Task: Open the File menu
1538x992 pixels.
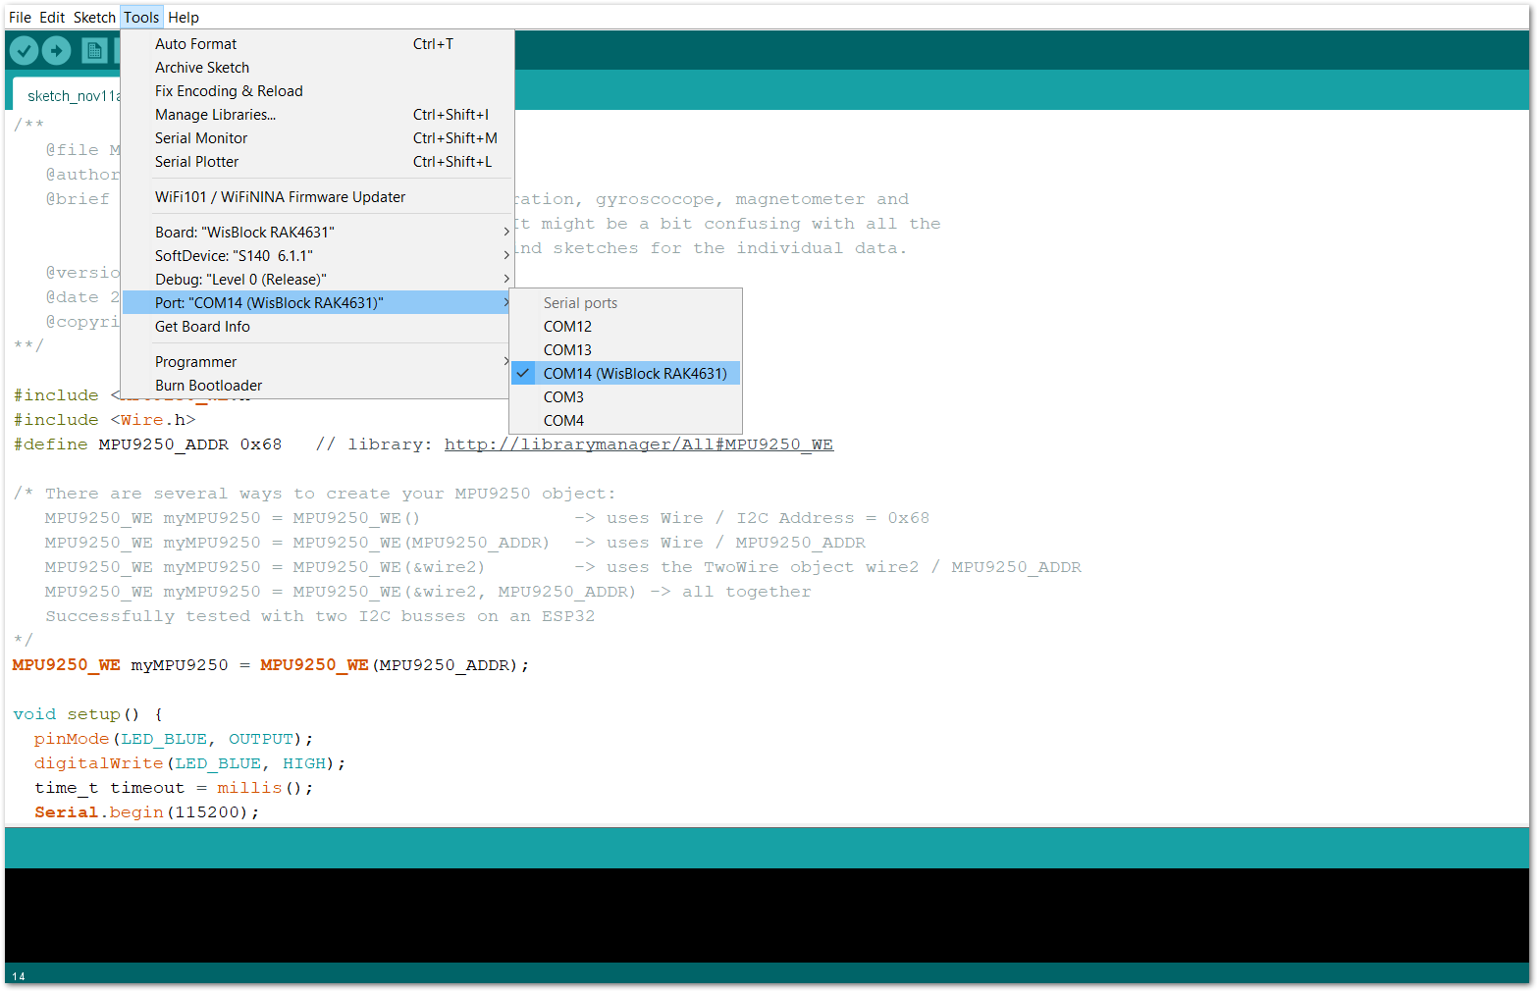Action: point(20,17)
